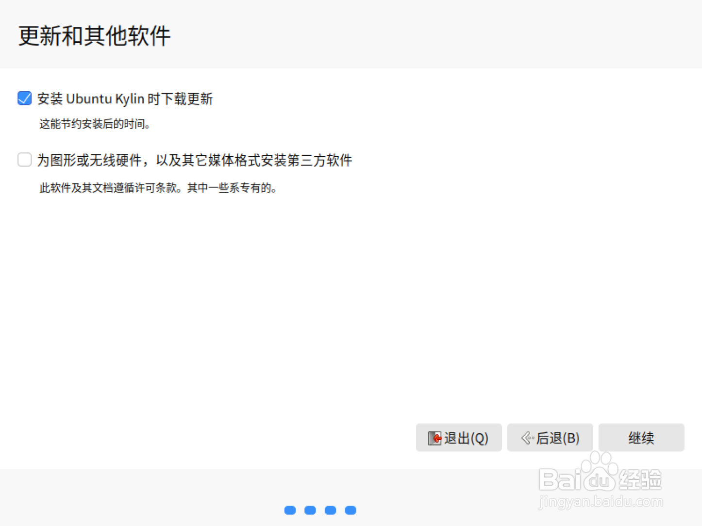Click the second blue progress dot
This screenshot has width=702, height=526.
tap(310, 510)
